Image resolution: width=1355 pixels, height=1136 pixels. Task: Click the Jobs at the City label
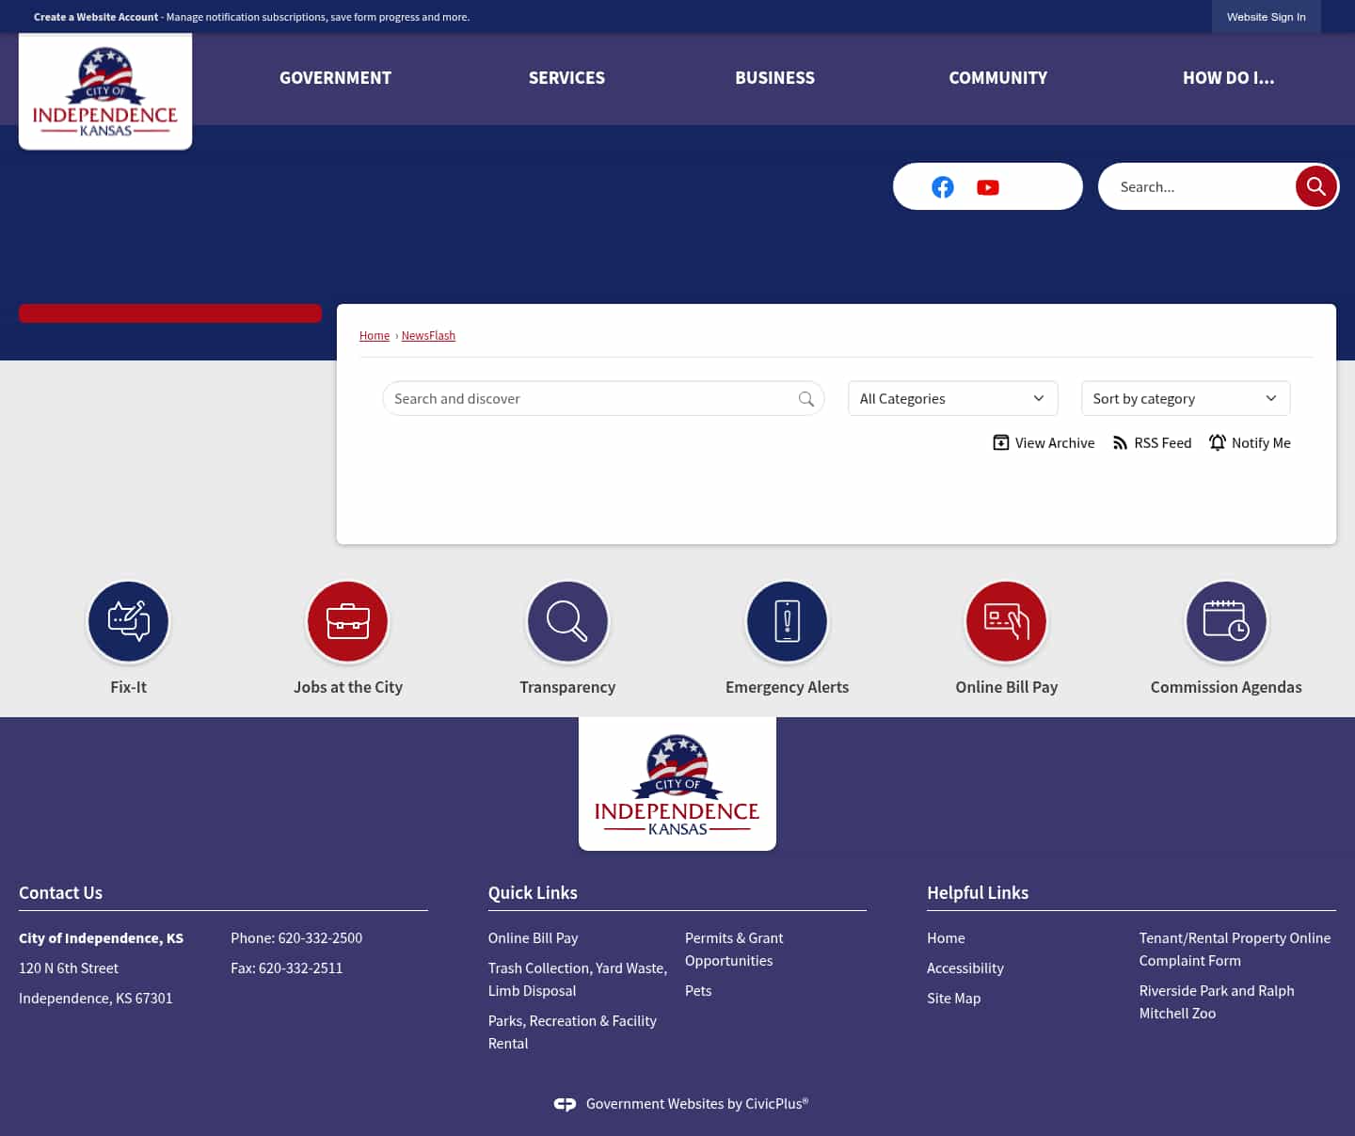coord(348,687)
